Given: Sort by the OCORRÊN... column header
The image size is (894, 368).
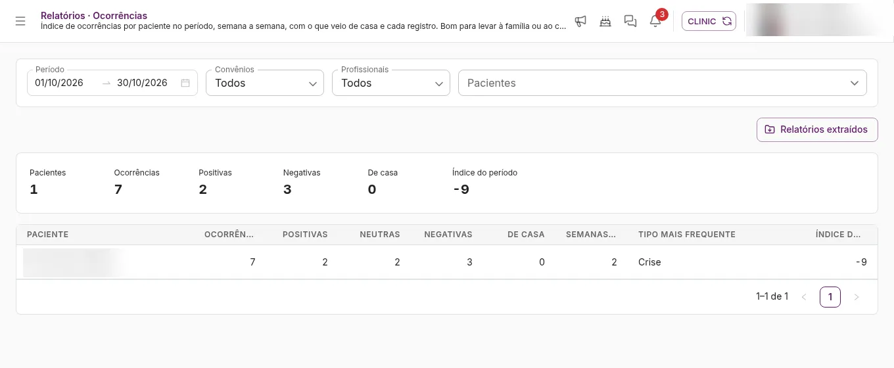Looking at the screenshot, I should coord(229,235).
